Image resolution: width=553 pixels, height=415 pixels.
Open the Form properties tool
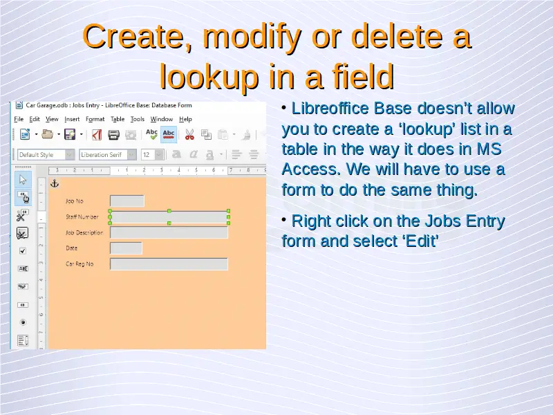click(22, 233)
